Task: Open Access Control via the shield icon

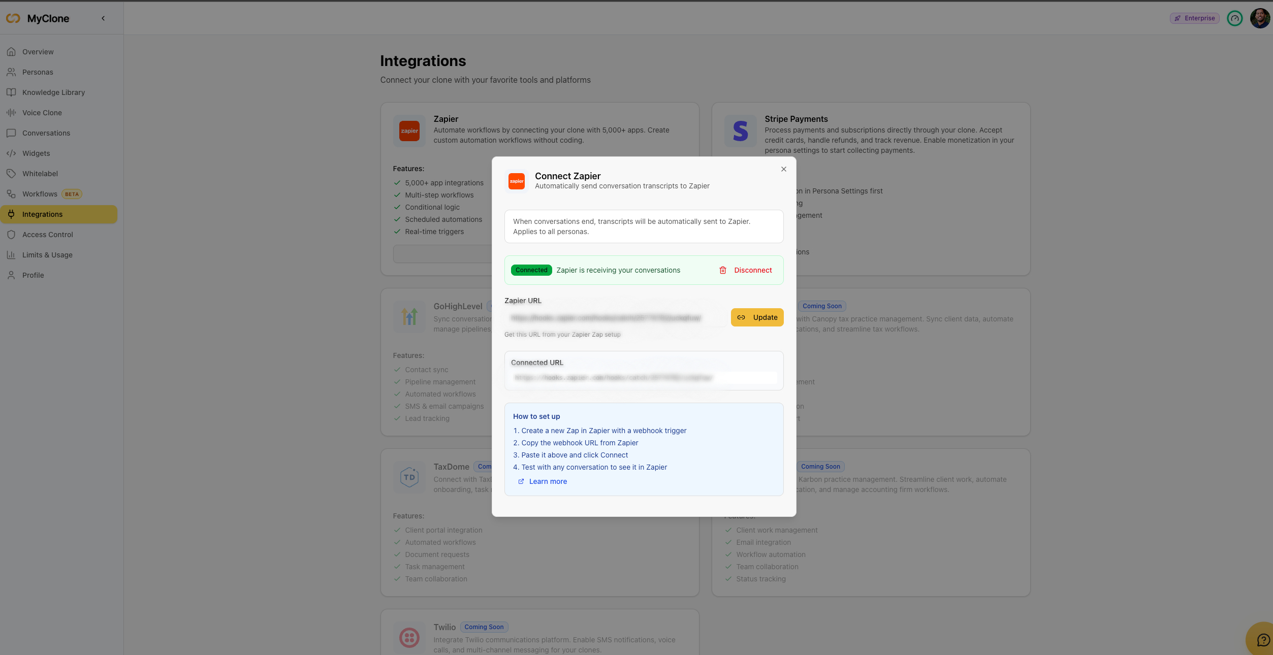Action: point(12,234)
